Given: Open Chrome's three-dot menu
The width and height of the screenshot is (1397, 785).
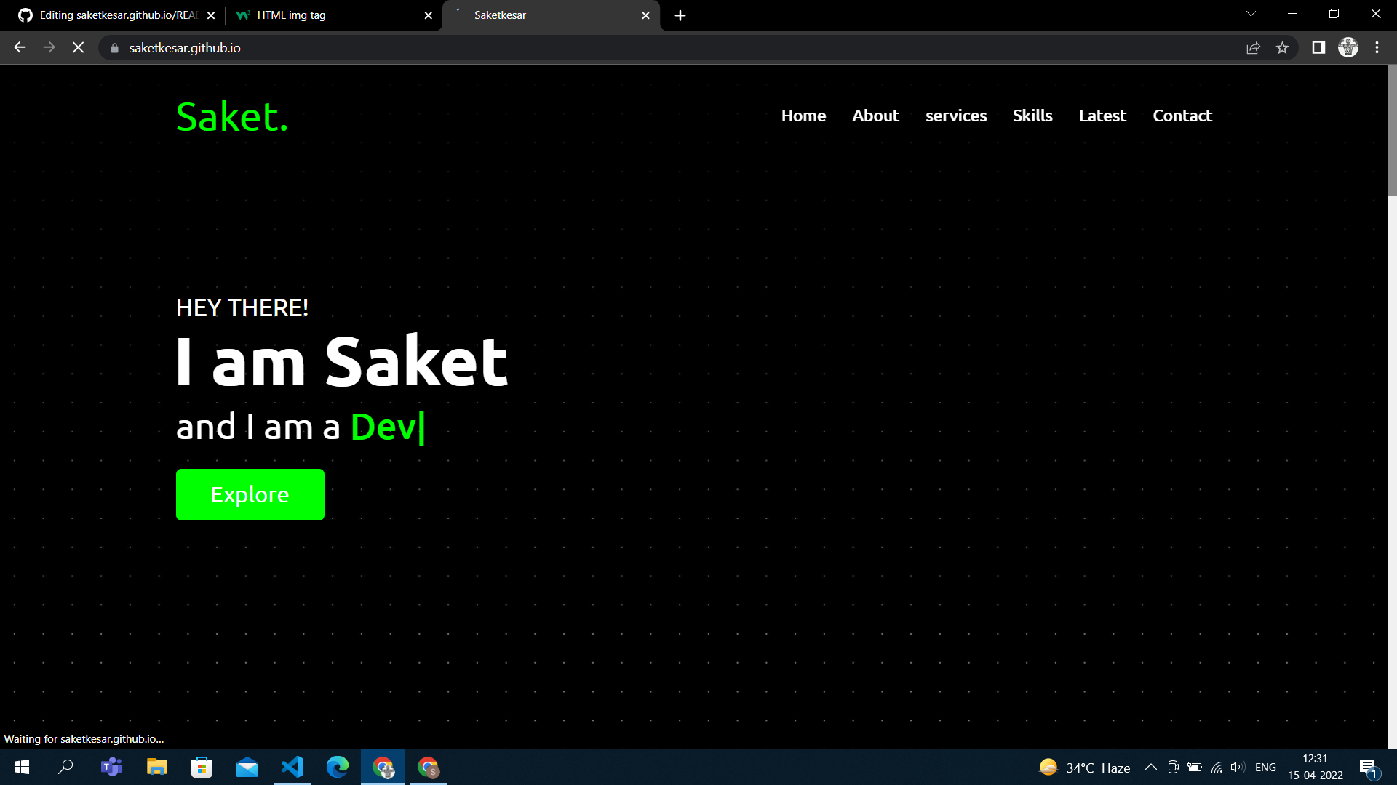Looking at the screenshot, I should (1377, 47).
